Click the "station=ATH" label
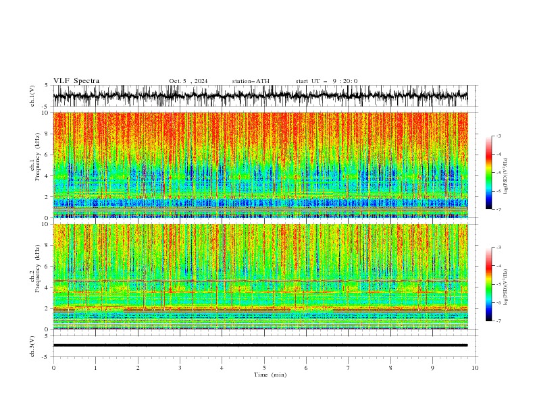 [x=251, y=81]
